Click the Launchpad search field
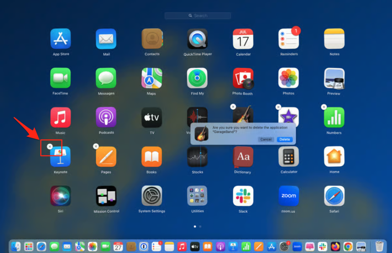 pyautogui.click(x=198, y=16)
